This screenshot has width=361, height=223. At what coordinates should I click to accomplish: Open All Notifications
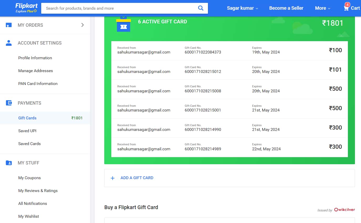(x=33, y=204)
